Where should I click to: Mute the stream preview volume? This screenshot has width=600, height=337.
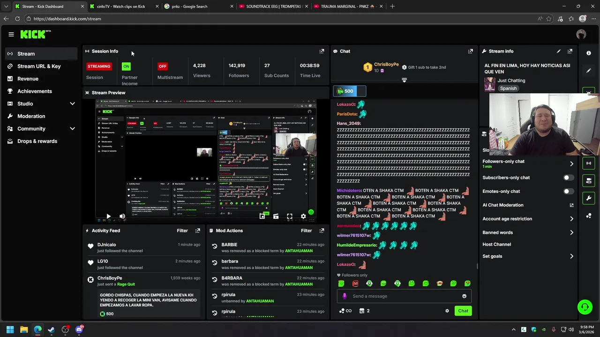click(x=122, y=216)
